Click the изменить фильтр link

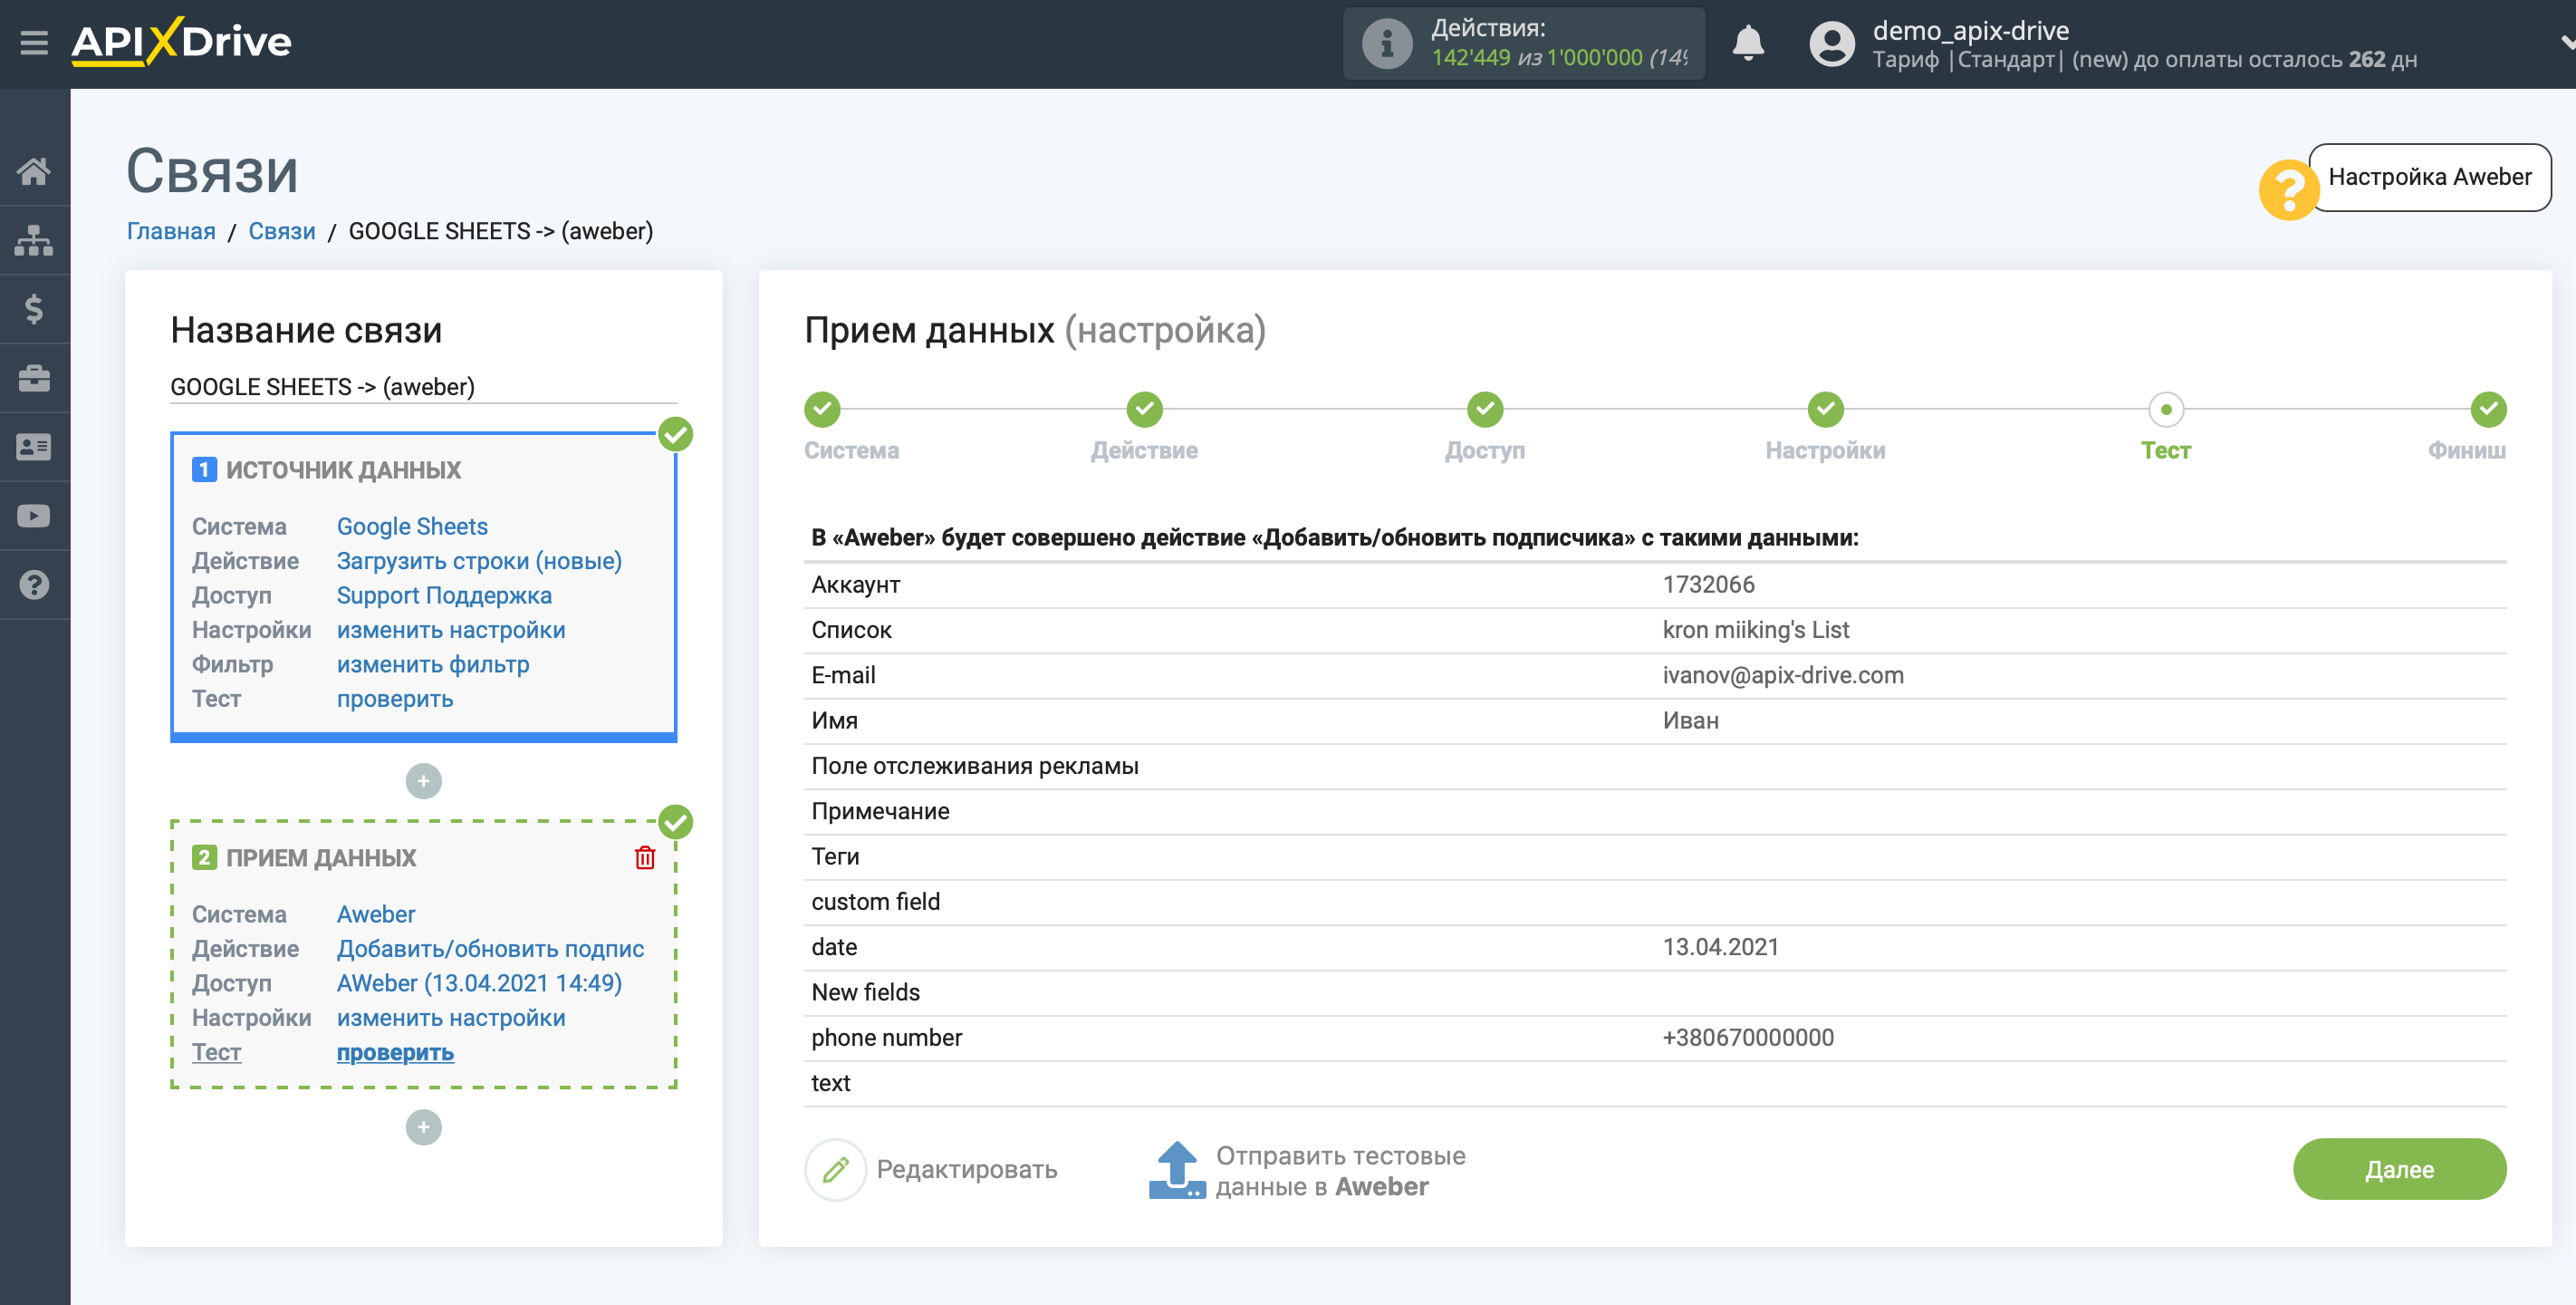(x=433, y=664)
